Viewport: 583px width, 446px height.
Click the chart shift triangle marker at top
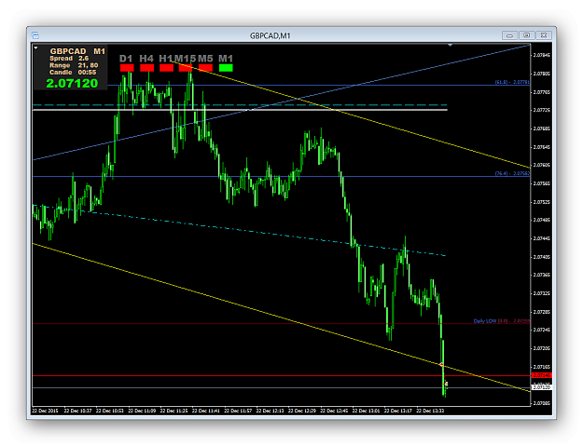point(450,46)
